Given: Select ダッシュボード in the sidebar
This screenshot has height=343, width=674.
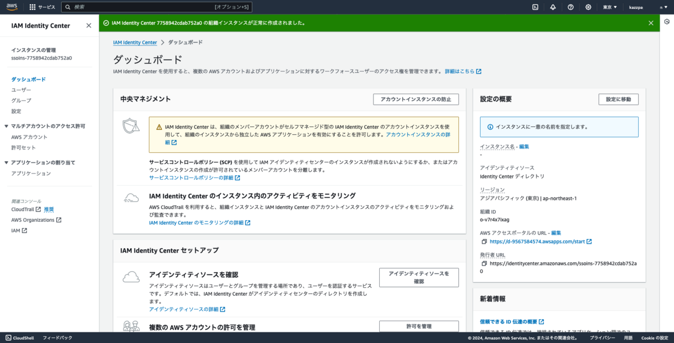Looking at the screenshot, I should [x=29, y=79].
